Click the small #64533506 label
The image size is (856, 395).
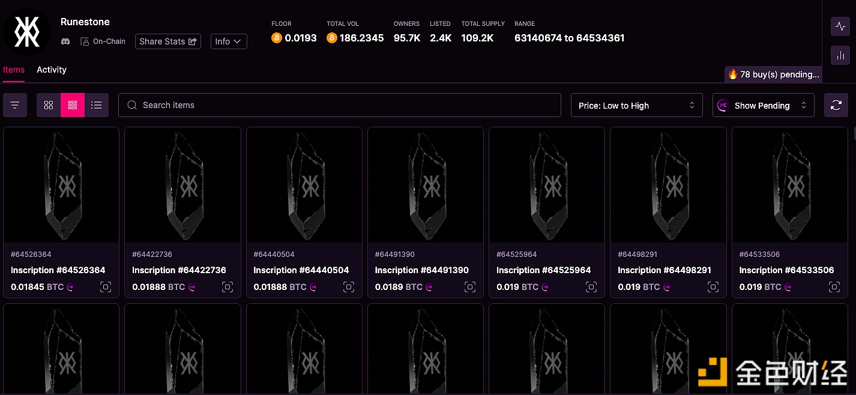759,255
